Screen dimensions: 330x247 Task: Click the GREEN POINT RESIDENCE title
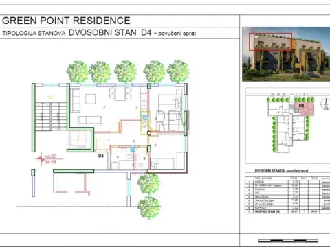(x=66, y=21)
